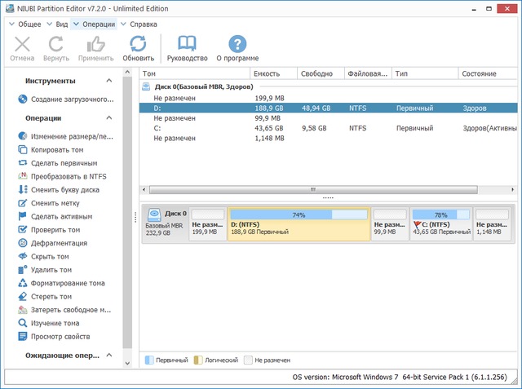This screenshot has height=389, width=522.
Task: Click the Применить thumbs-up apply icon
Action: click(95, 45)
